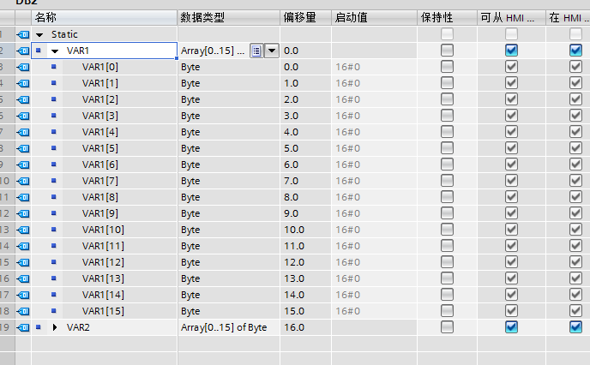Screen dimensions: 590x365
Task: Collapse the VAR1 array
Action: (x=55, y=51)
